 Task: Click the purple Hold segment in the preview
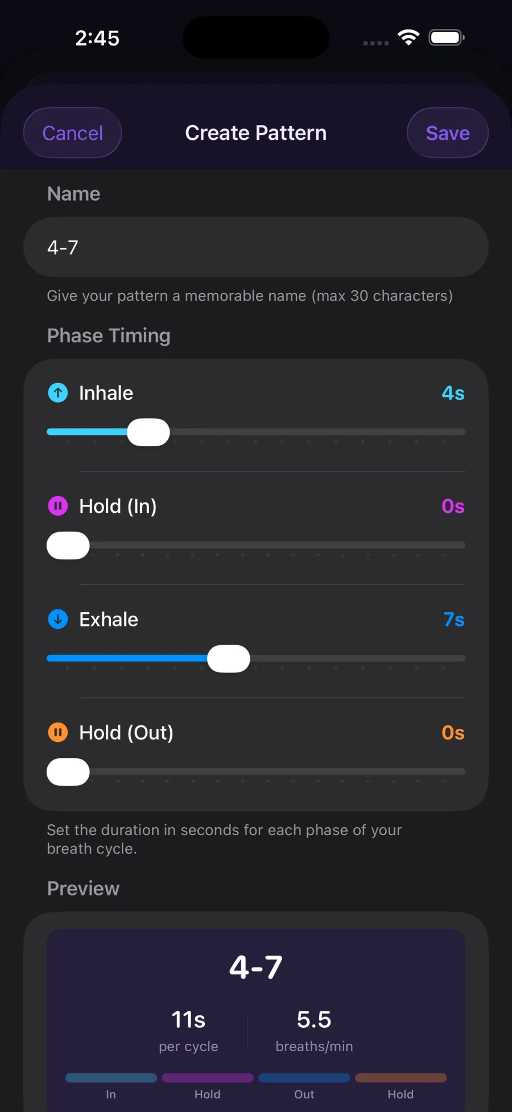[208, 1077]
